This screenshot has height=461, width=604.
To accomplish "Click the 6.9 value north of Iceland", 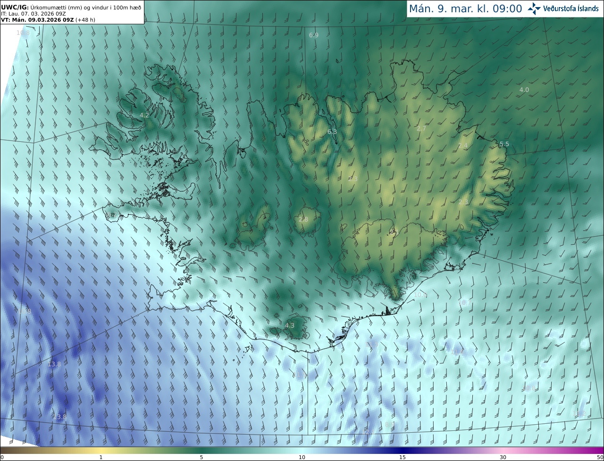I will (314, 35).
